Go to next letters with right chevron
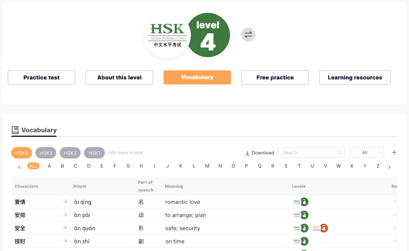This screenshot has width=409, height=251. (389, 167)
